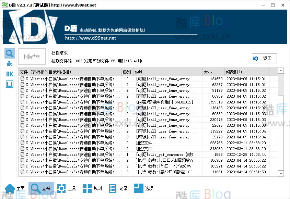Click the magnifier scan icon in left sidebar
Image resolution: width=290 pixels, height=199 pixels.
click(x=10, y=53)
